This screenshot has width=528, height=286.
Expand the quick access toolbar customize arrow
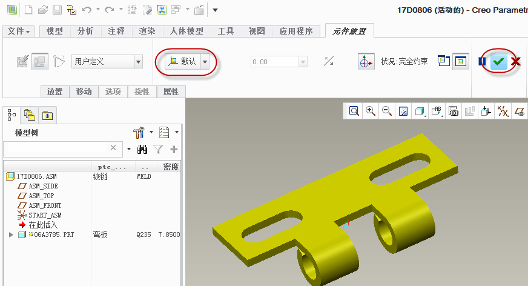tap(215, 10)
